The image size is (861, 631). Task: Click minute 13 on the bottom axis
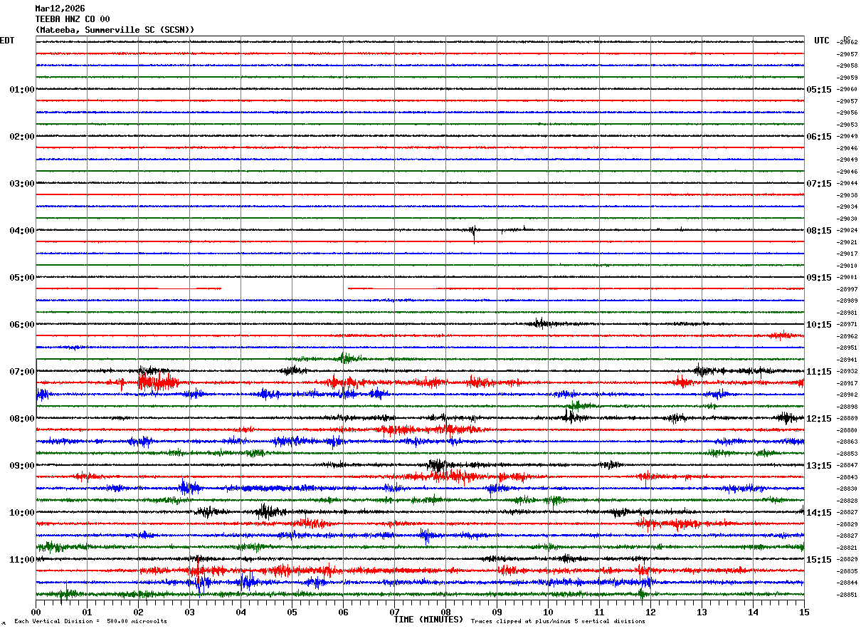click(x=702, y=612)
